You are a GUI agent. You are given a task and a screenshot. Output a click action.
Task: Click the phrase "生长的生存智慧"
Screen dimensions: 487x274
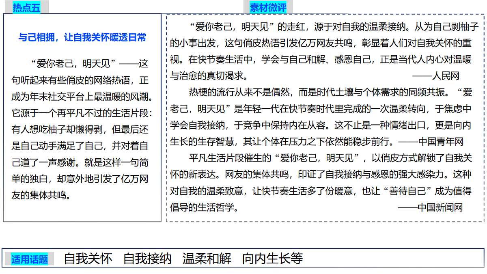point(203,142)
